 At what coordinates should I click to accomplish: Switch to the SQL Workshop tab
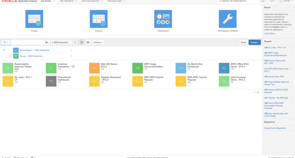tap(67, 1)
